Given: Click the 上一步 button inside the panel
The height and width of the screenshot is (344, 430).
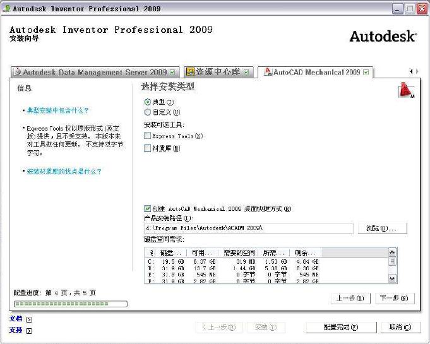Looking at the screenshot, I should pos(350,298).
